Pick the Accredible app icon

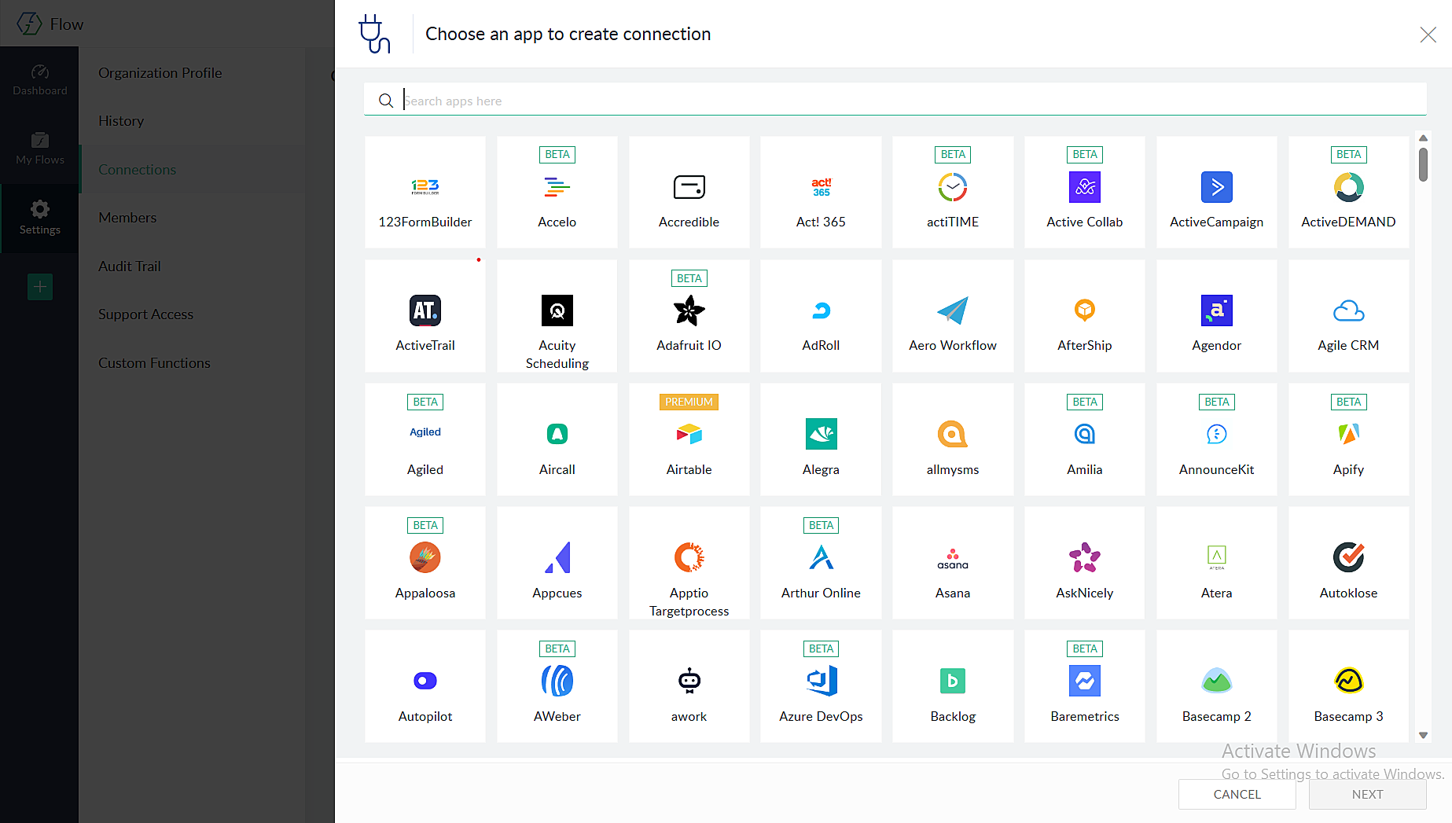click(x=689, y=187)
